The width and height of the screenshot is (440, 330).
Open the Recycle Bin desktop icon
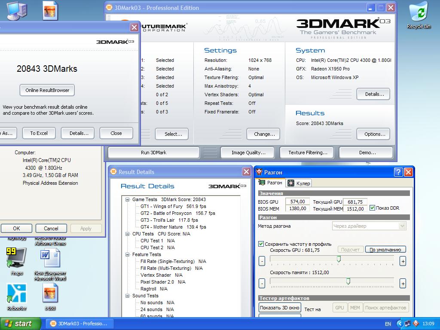coord(419,15)
